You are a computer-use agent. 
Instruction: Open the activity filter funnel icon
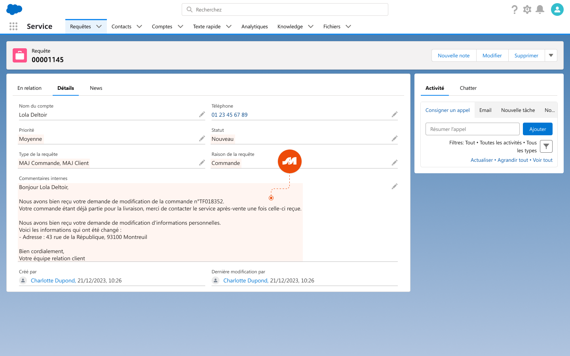point(546,146)
